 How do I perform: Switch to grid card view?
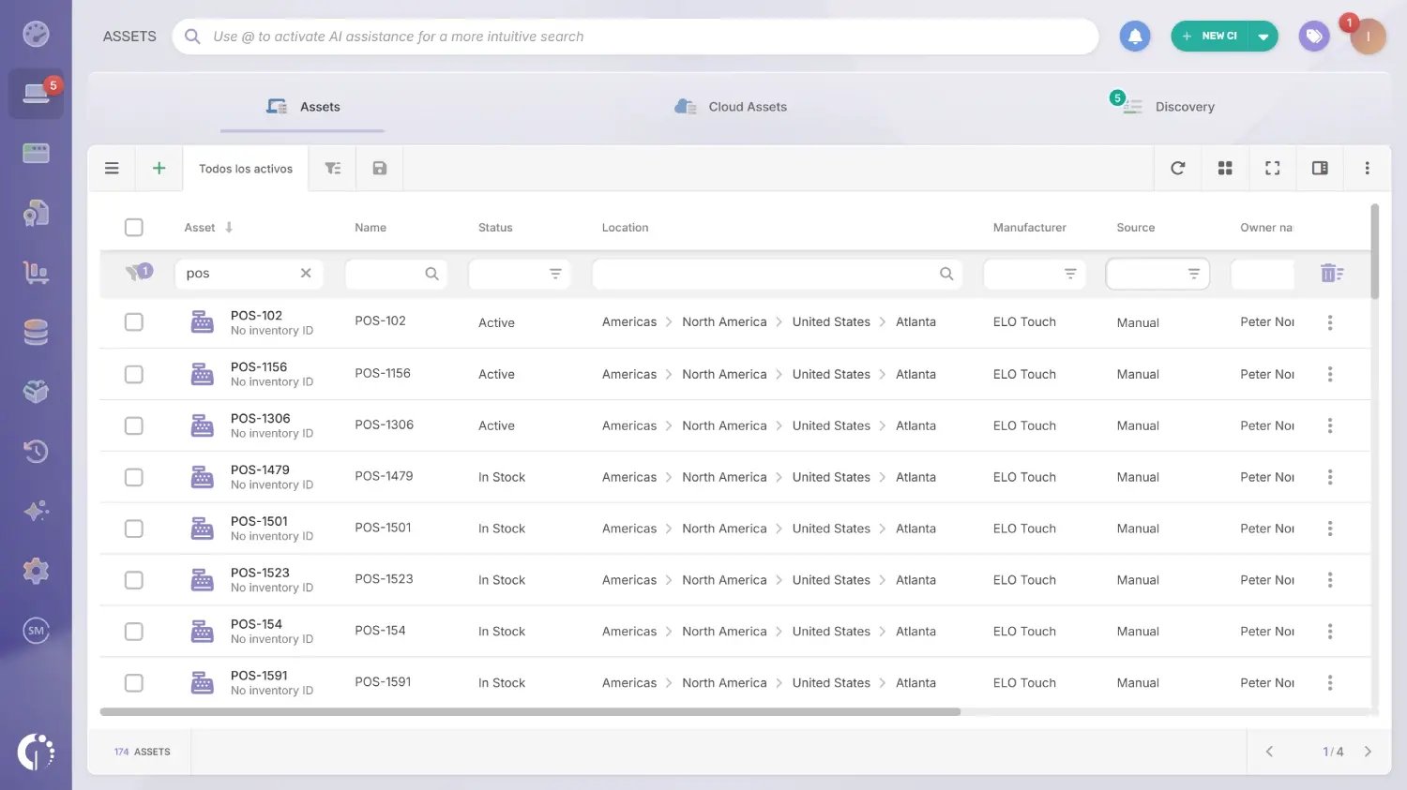(1225, 169)
